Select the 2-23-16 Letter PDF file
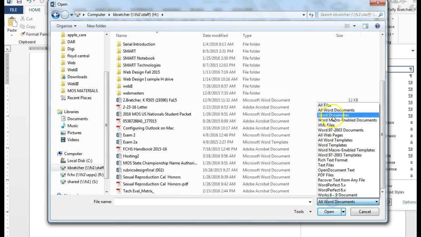421x237 pixels. pos(135,107)
